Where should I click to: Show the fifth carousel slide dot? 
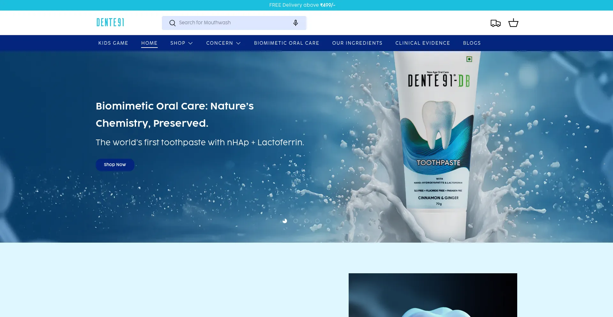pyautogui.click(x=328, y=221)
